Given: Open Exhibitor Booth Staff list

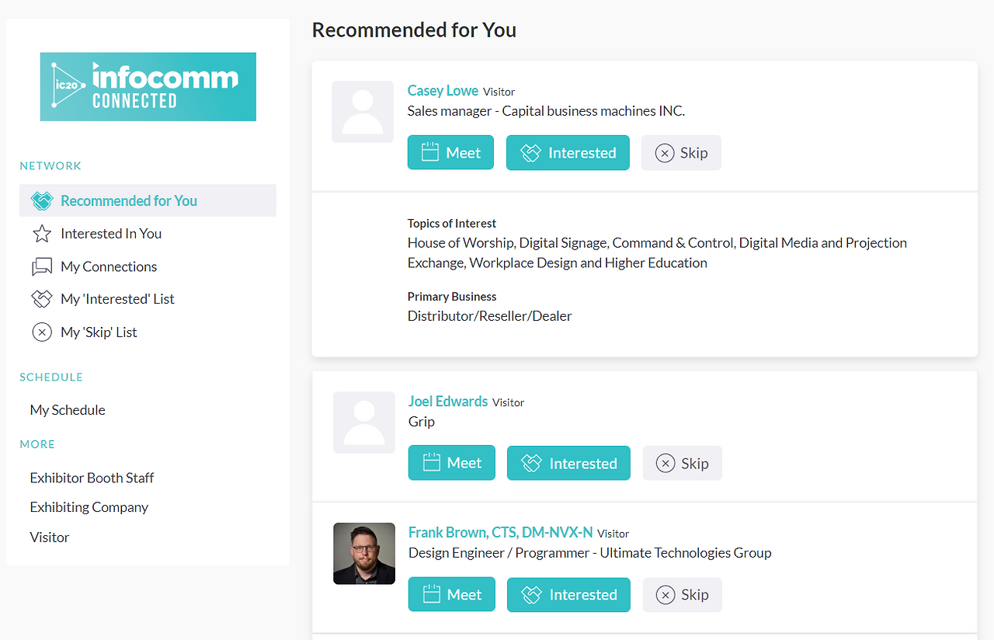Looking at the screenshot, I should [x=92, y=478].
